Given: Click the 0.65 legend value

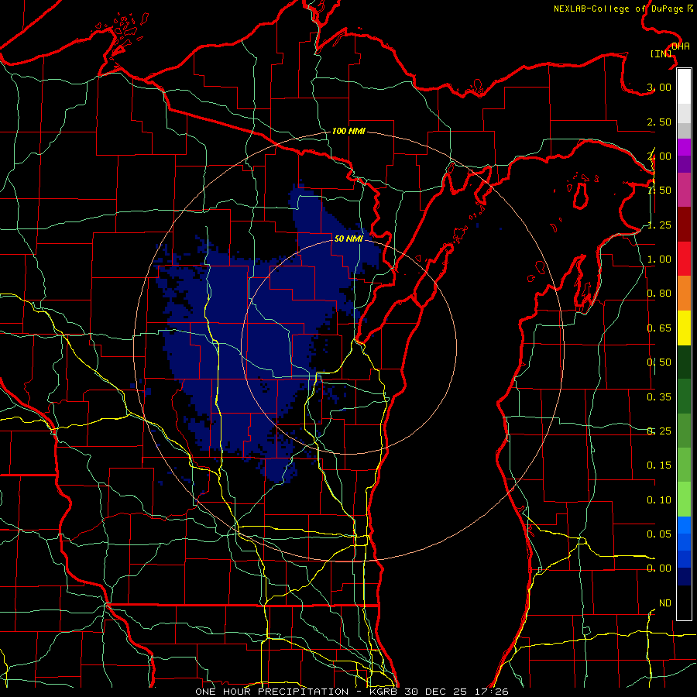Looking at the screenshot, I should [x=659, y=328].
